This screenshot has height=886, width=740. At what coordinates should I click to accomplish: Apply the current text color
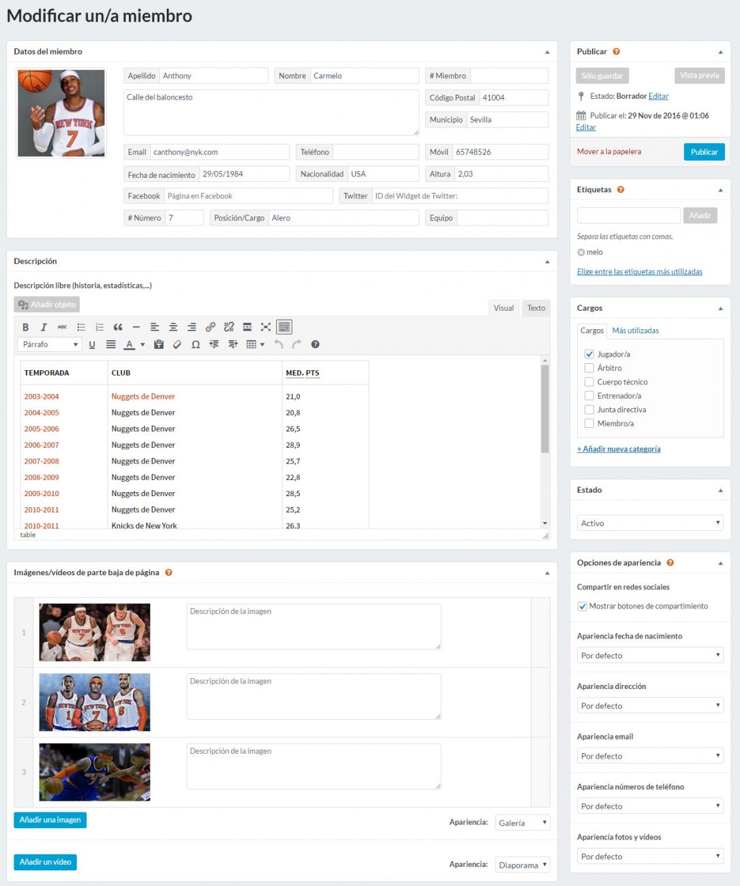click(x=129, y=344)
